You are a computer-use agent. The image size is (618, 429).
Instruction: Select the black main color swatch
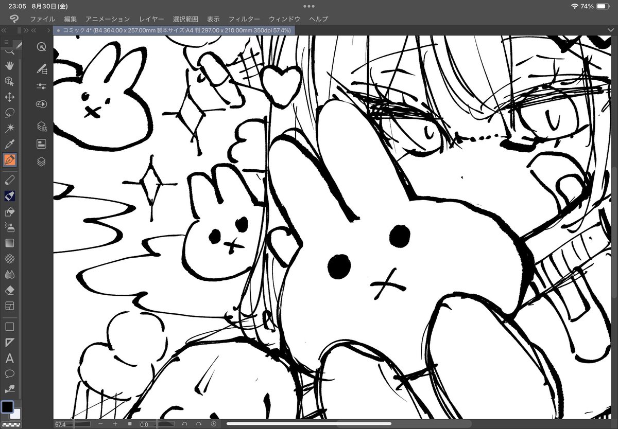(7, 407)
